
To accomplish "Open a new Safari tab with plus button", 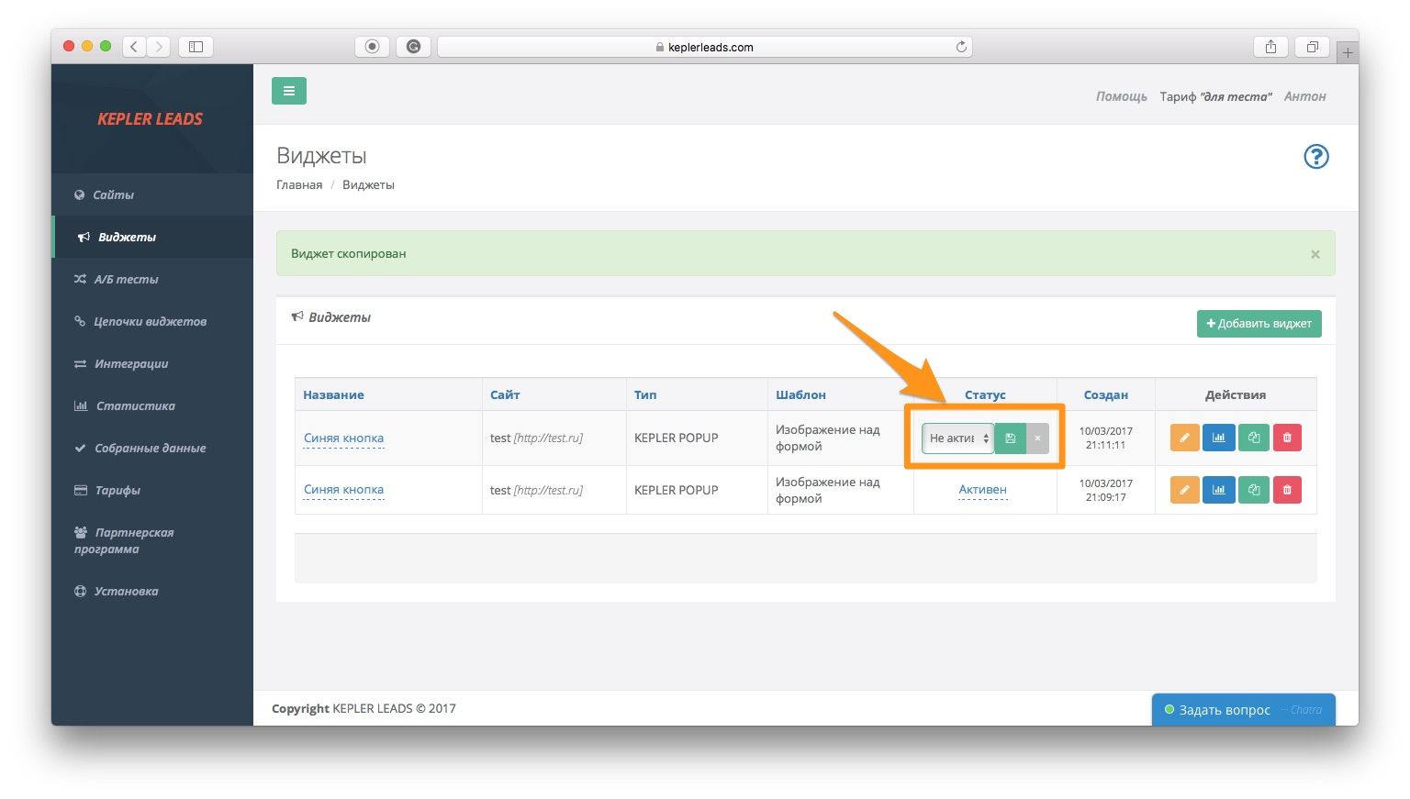I will click(1348, 52).
